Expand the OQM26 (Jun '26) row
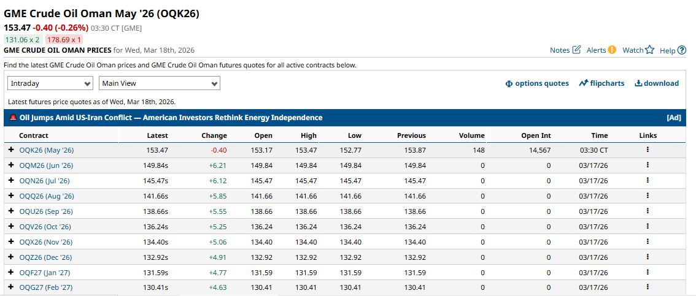The image size is (696, 296). point(11,165)
